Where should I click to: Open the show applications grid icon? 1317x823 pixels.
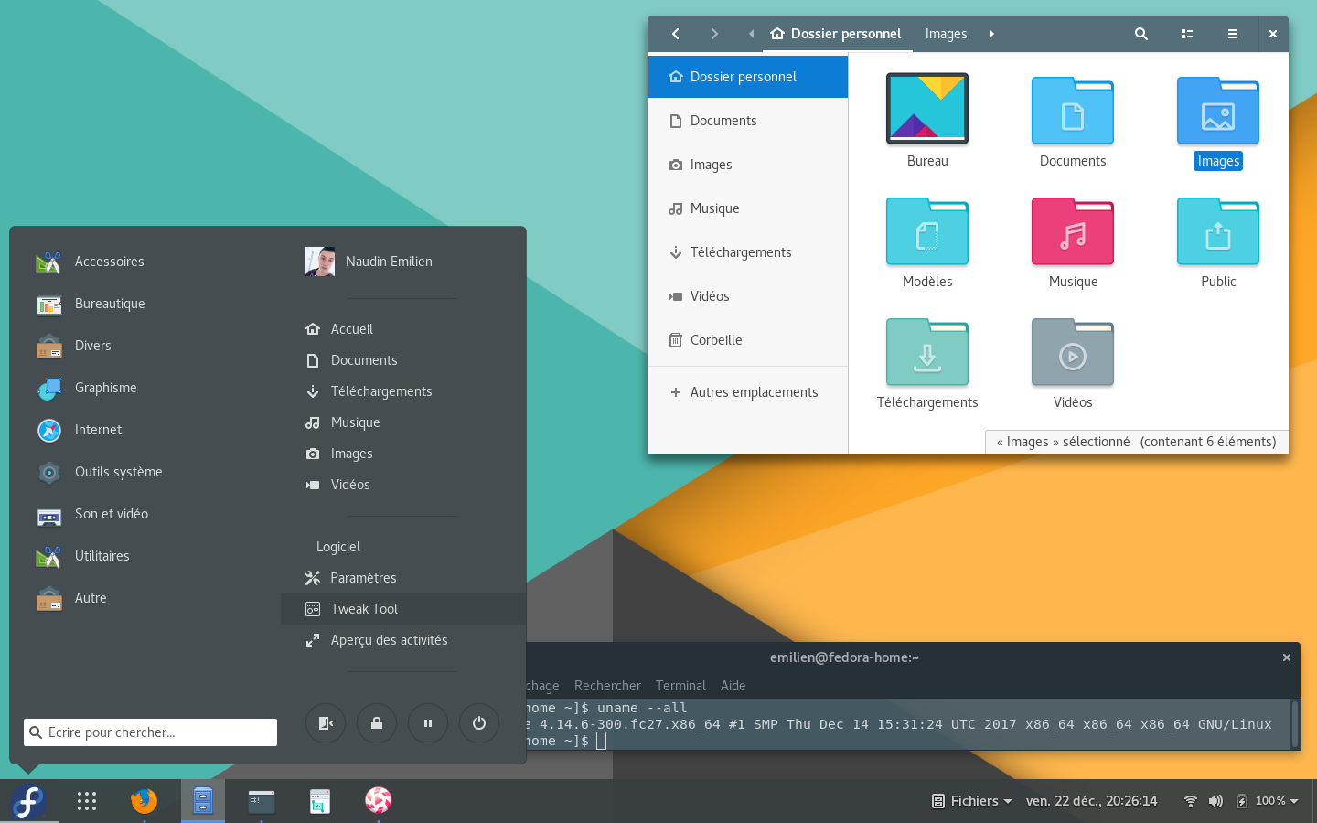pos(87,801)
